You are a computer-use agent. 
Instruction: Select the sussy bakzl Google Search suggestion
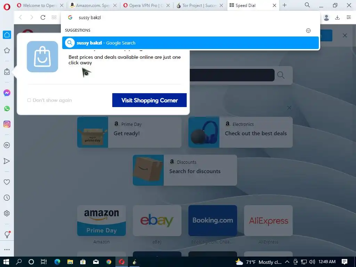191,43
